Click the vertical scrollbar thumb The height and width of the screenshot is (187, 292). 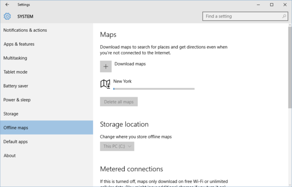tap(290, 67)
